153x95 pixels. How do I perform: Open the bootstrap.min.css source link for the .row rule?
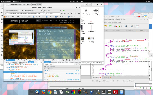point(73,74)
